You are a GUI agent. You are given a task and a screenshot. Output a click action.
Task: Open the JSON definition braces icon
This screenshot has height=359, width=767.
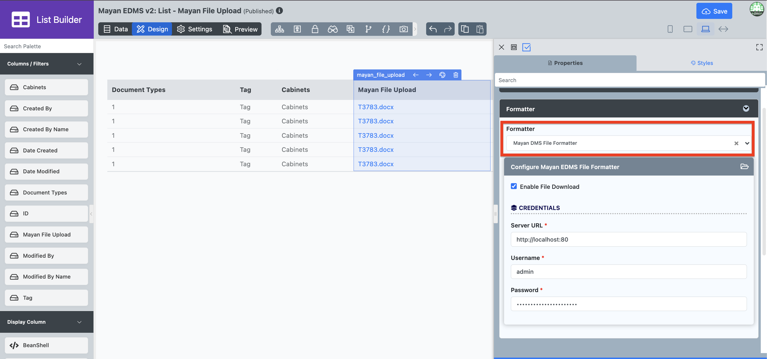(386, 29)
